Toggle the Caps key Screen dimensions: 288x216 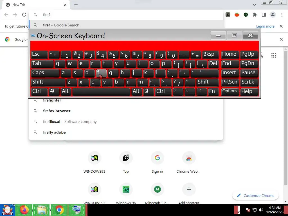(45, 73)
